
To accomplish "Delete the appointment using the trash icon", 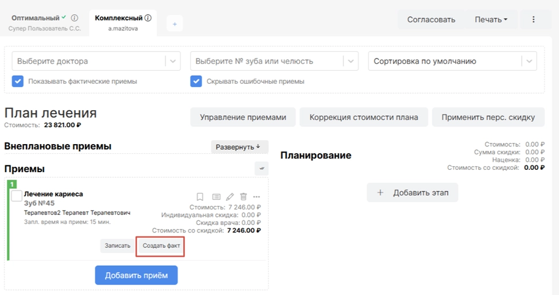I will pyautogui.click(x=244, y=196).
